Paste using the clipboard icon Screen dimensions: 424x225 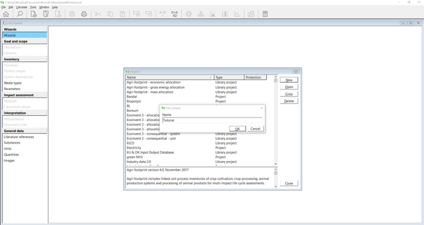coord(122,14)
